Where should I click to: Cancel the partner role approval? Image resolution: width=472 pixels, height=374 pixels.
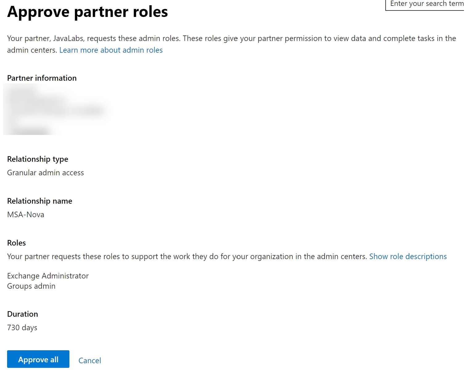[x=89, y=360]
